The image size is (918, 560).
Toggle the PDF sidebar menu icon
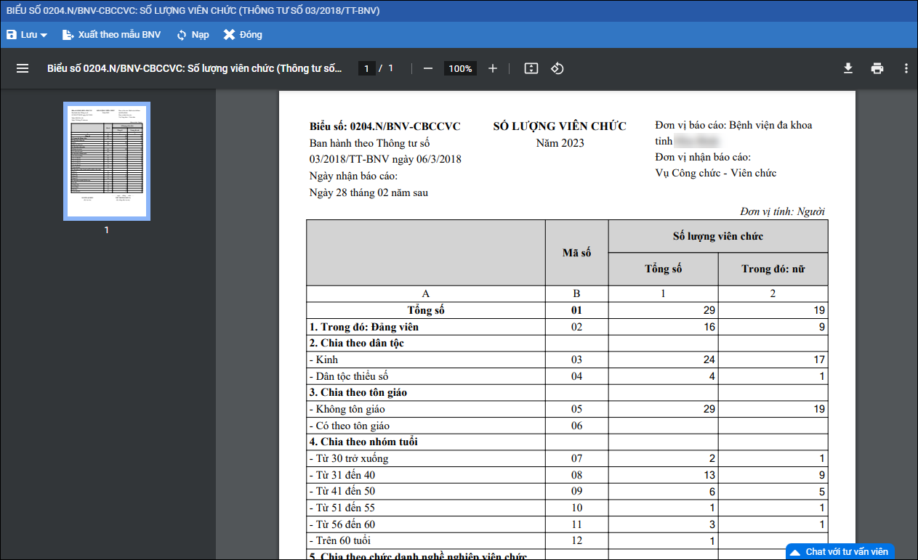click(23, 68)
